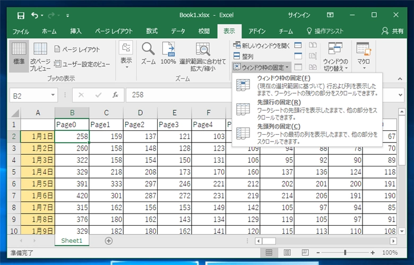Collapse the ribbon with the chevron
Screen dimensions: 414x265
[x=400, y=79]
